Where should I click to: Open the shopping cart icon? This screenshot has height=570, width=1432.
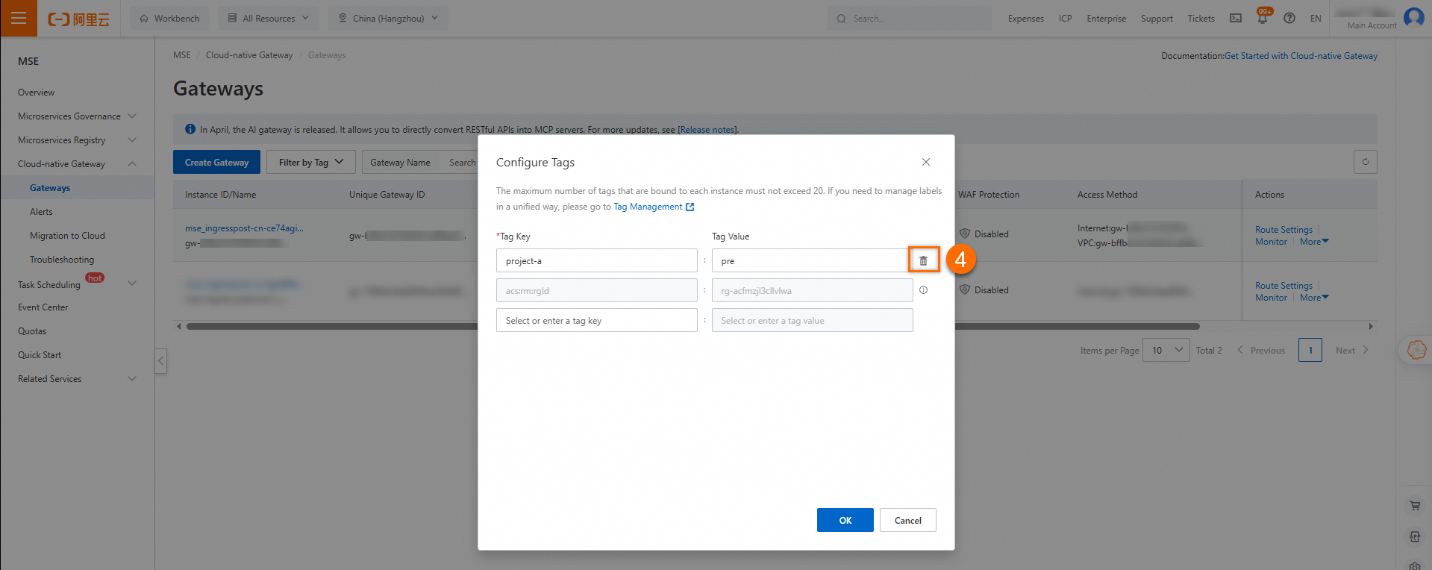click(x=1414, y=506)
